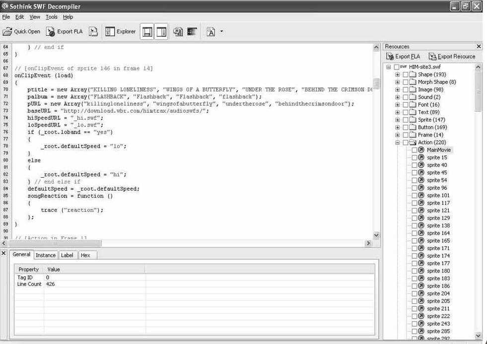Toggle the right resources panel layout icon

point(161,32)
